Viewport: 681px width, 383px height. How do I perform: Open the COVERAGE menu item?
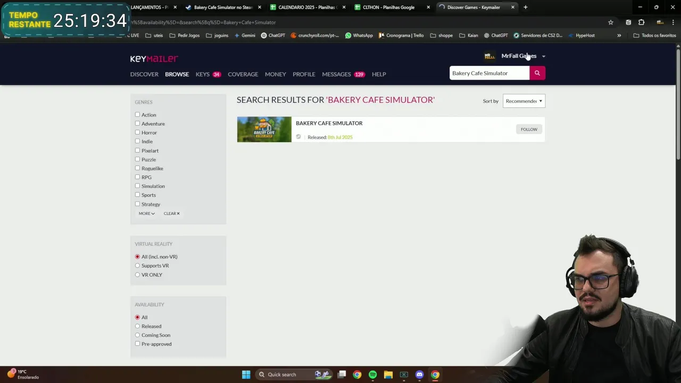tap(243, 74)
